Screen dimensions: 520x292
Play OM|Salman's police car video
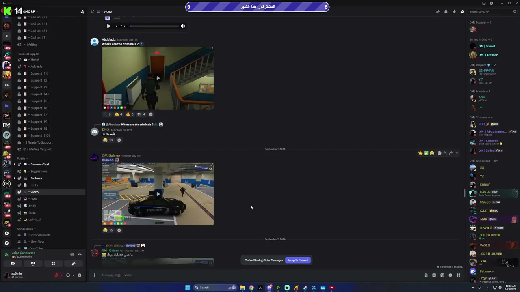coord(158,194)
